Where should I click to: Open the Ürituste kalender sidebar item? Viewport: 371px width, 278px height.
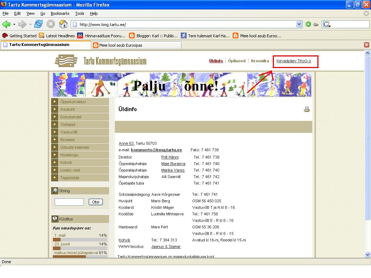click(x=80, y=147)
